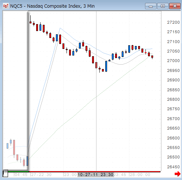This screenshot has width=182, height=180.
Task: Click the 27200 price label
Action: click(x=173, y=22)
